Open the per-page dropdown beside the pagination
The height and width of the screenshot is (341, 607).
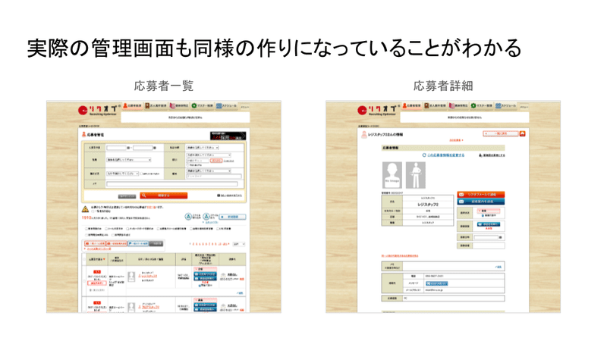coord(238,244)
